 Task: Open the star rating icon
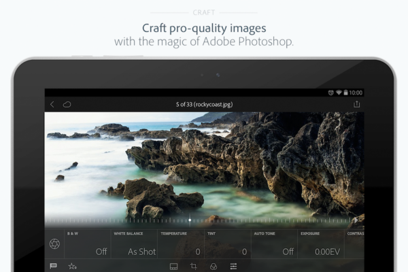71,266
